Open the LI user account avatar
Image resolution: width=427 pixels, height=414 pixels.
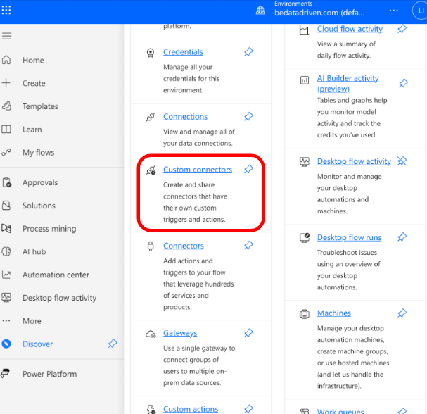tap(421, 11)
